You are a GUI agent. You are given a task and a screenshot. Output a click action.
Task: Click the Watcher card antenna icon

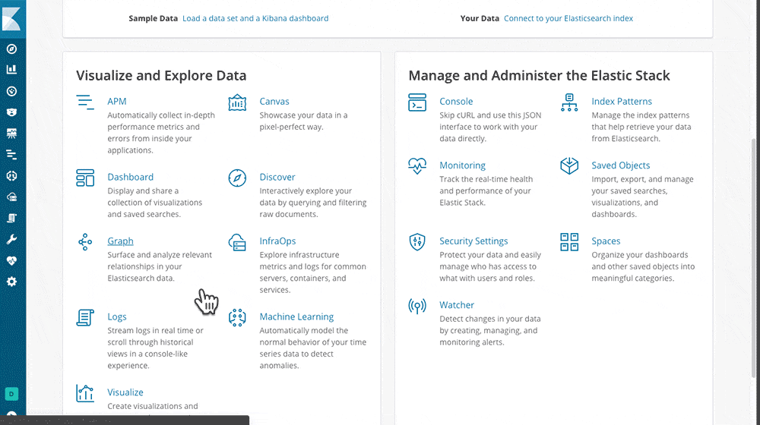[x=417, y=306]
